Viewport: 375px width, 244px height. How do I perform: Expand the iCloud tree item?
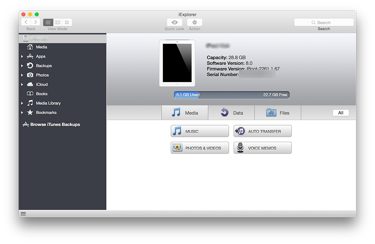point(22,84)
